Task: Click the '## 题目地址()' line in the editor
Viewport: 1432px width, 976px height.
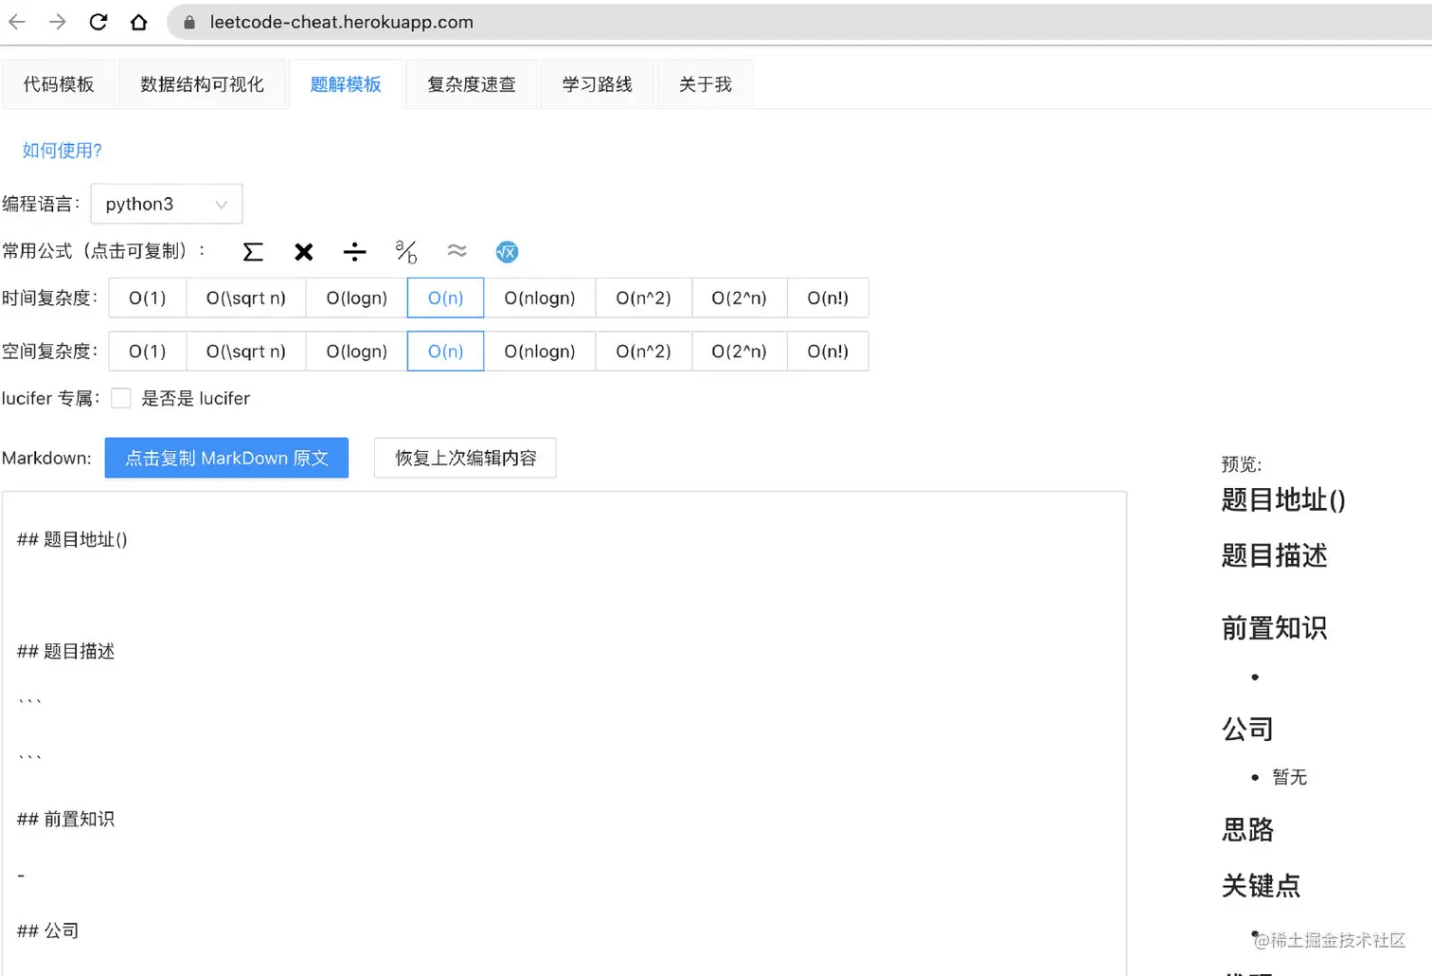Action: coord(72,540)
